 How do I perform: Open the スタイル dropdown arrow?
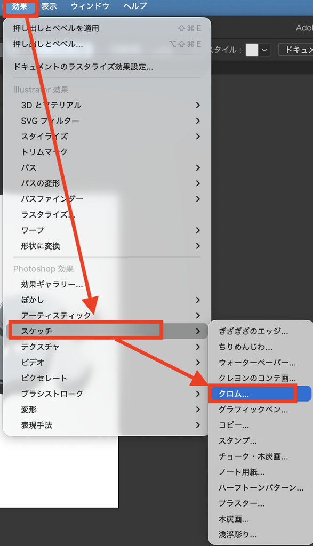click(264, 50)
